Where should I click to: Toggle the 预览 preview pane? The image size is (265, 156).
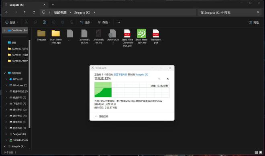click(x=254, y=23)
